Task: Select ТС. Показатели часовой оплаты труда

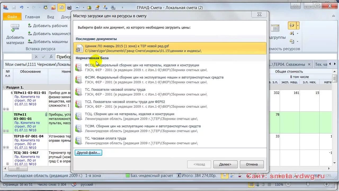Action: (170, 92)
